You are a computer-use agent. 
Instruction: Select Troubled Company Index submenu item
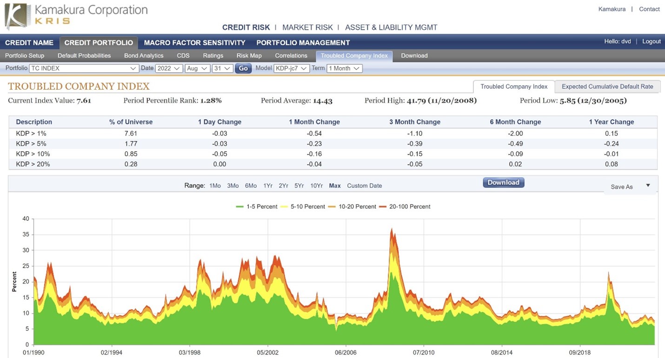coord(354,56)
